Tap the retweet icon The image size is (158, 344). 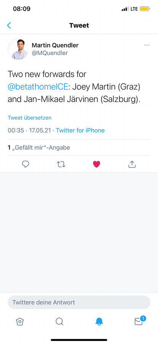61,164
